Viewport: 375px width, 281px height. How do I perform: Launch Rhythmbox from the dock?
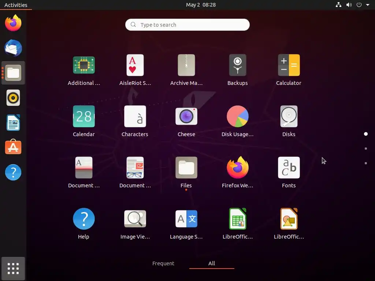13,98
